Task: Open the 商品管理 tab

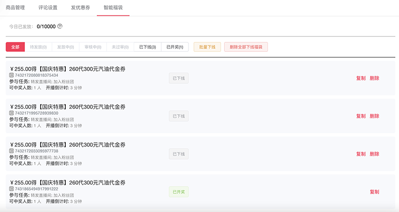Action: tap(15, 8)
